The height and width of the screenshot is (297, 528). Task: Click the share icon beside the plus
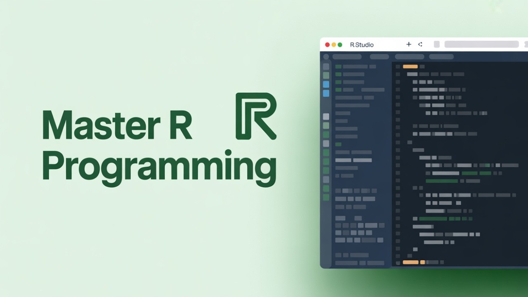tap(420, 45)
